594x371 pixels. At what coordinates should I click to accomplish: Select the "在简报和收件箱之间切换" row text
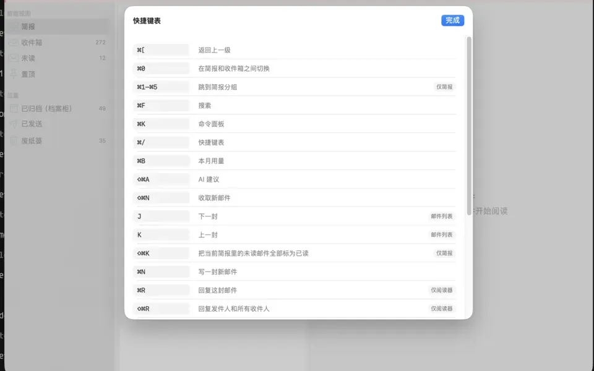[234, 69]
